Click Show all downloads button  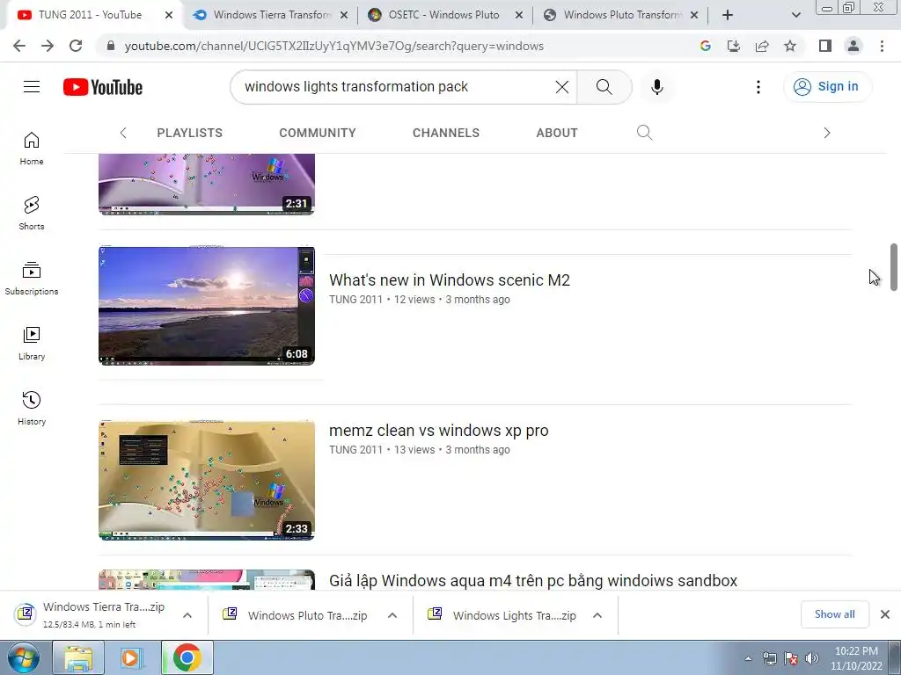pos(835,614)
